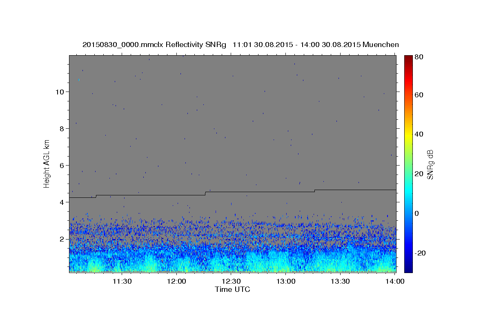This screenshot has height=327, width=490.
Task: Click the '13:30' time tick label
Action: tap(341, 282)
